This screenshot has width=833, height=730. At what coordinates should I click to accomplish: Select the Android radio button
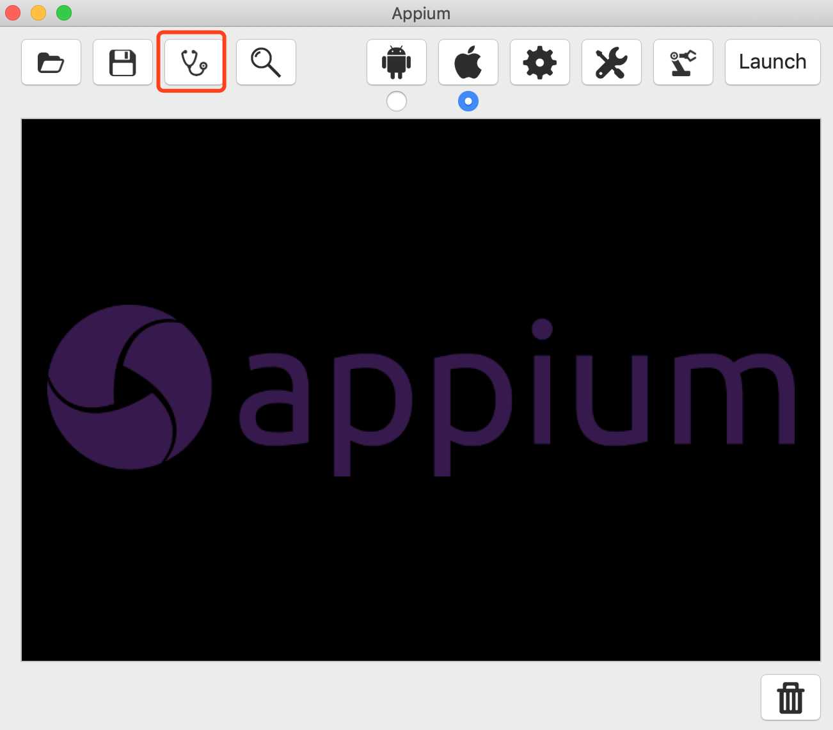pyautogui.click(x=397, y=101)
